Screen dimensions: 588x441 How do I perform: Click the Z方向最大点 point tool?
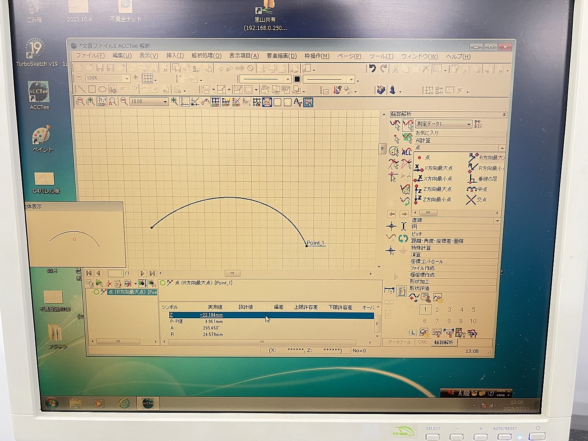pos(433,189)
